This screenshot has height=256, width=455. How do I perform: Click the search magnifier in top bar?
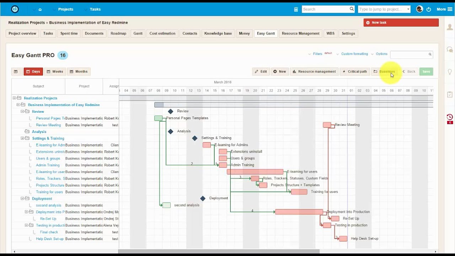click(x=352, y=9)
